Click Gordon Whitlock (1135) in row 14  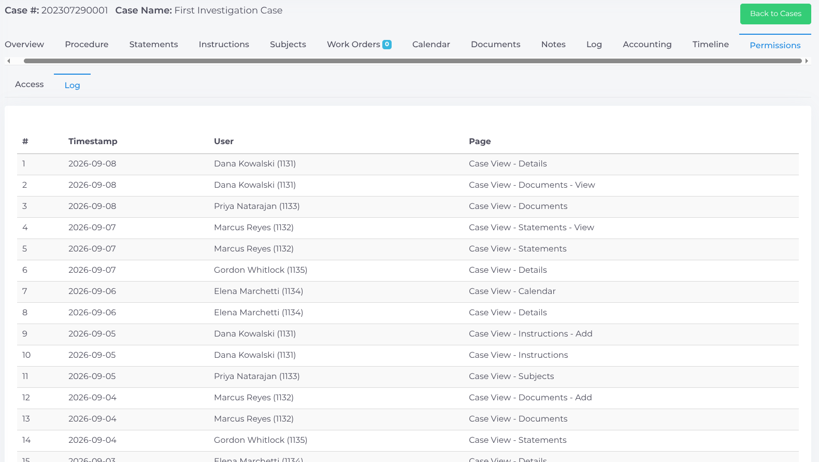click(261, 440)
